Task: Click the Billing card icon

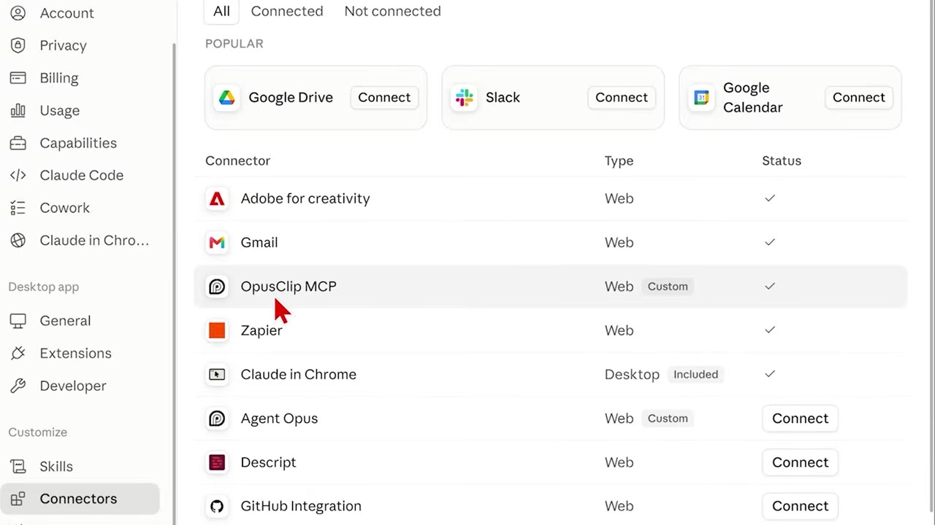Action: coord(18,78)
